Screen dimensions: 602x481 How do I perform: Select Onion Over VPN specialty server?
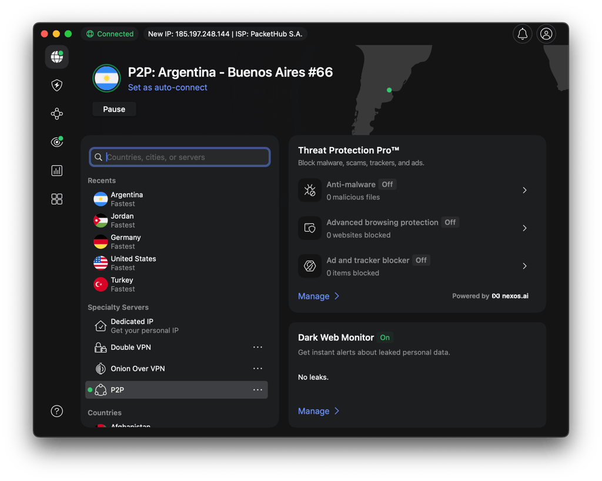point(176,369)
